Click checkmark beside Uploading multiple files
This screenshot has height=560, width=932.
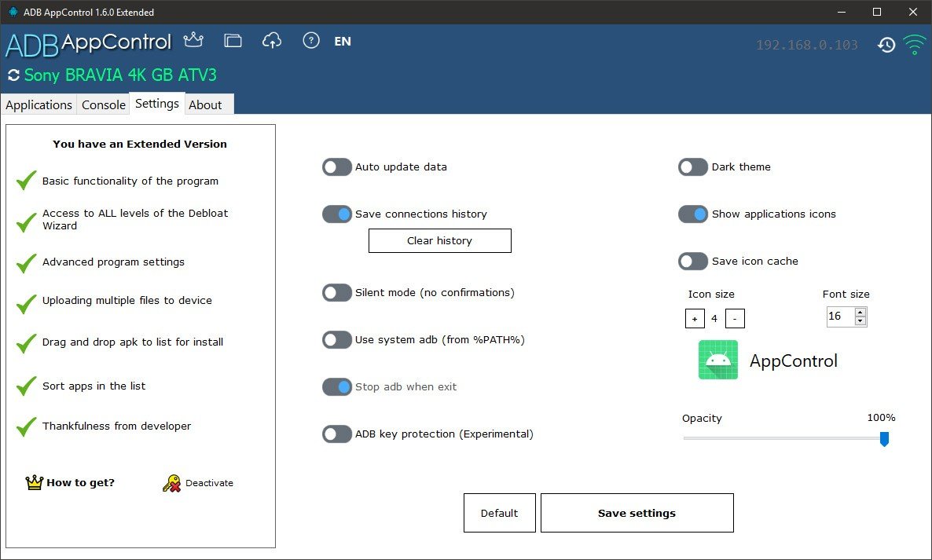tap(26, 303)
